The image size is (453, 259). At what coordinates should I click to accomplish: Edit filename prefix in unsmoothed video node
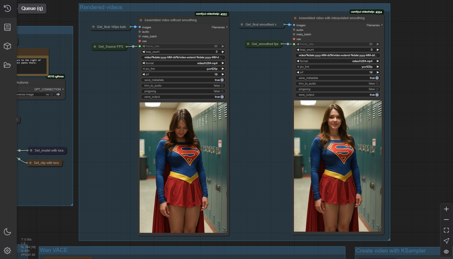coord(183,57)
